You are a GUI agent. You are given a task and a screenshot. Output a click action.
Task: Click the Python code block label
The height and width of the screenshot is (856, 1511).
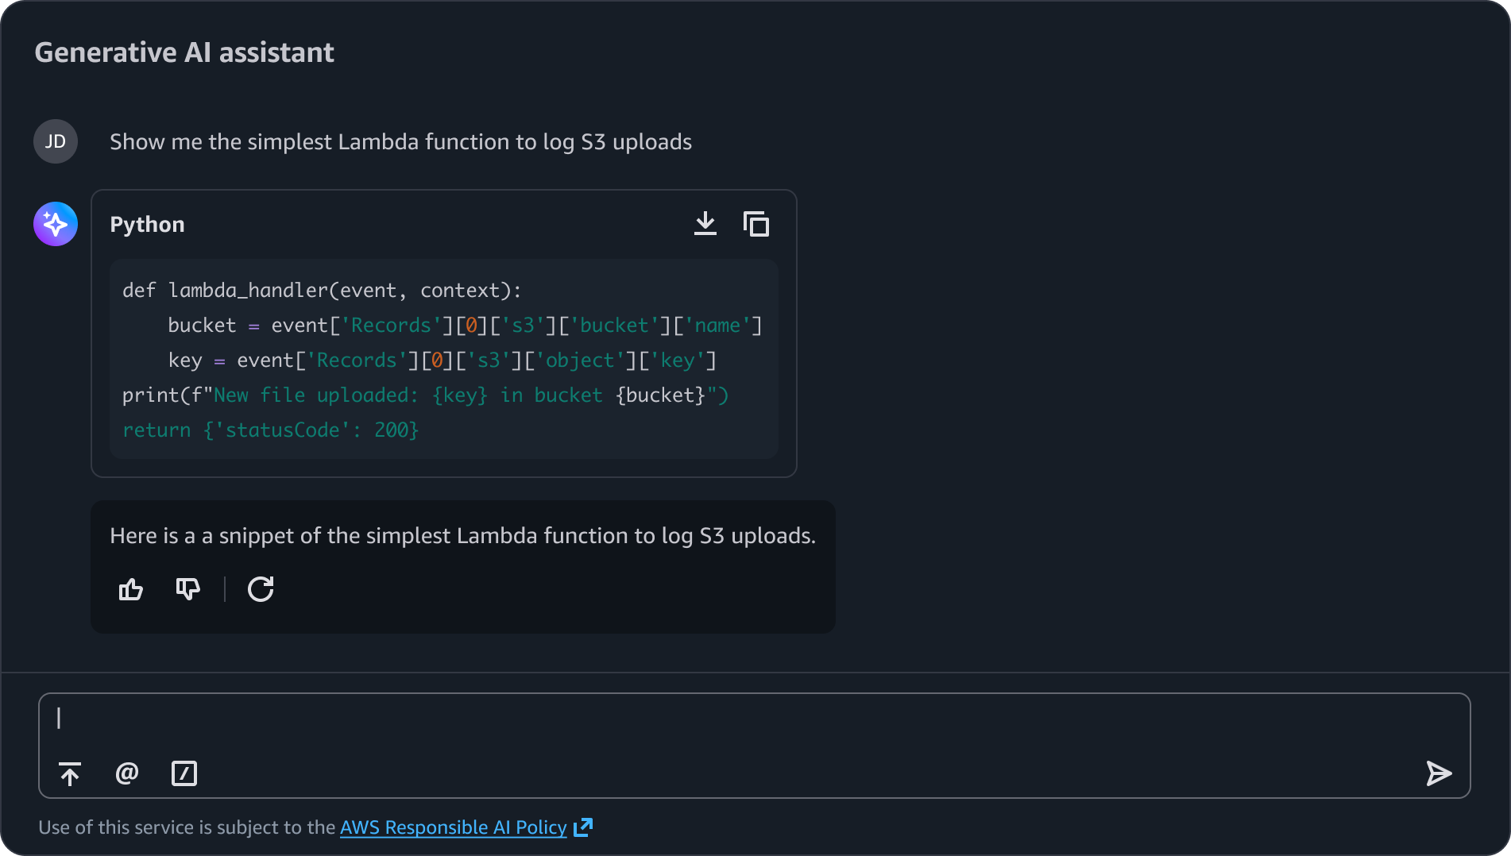point(147,225)
